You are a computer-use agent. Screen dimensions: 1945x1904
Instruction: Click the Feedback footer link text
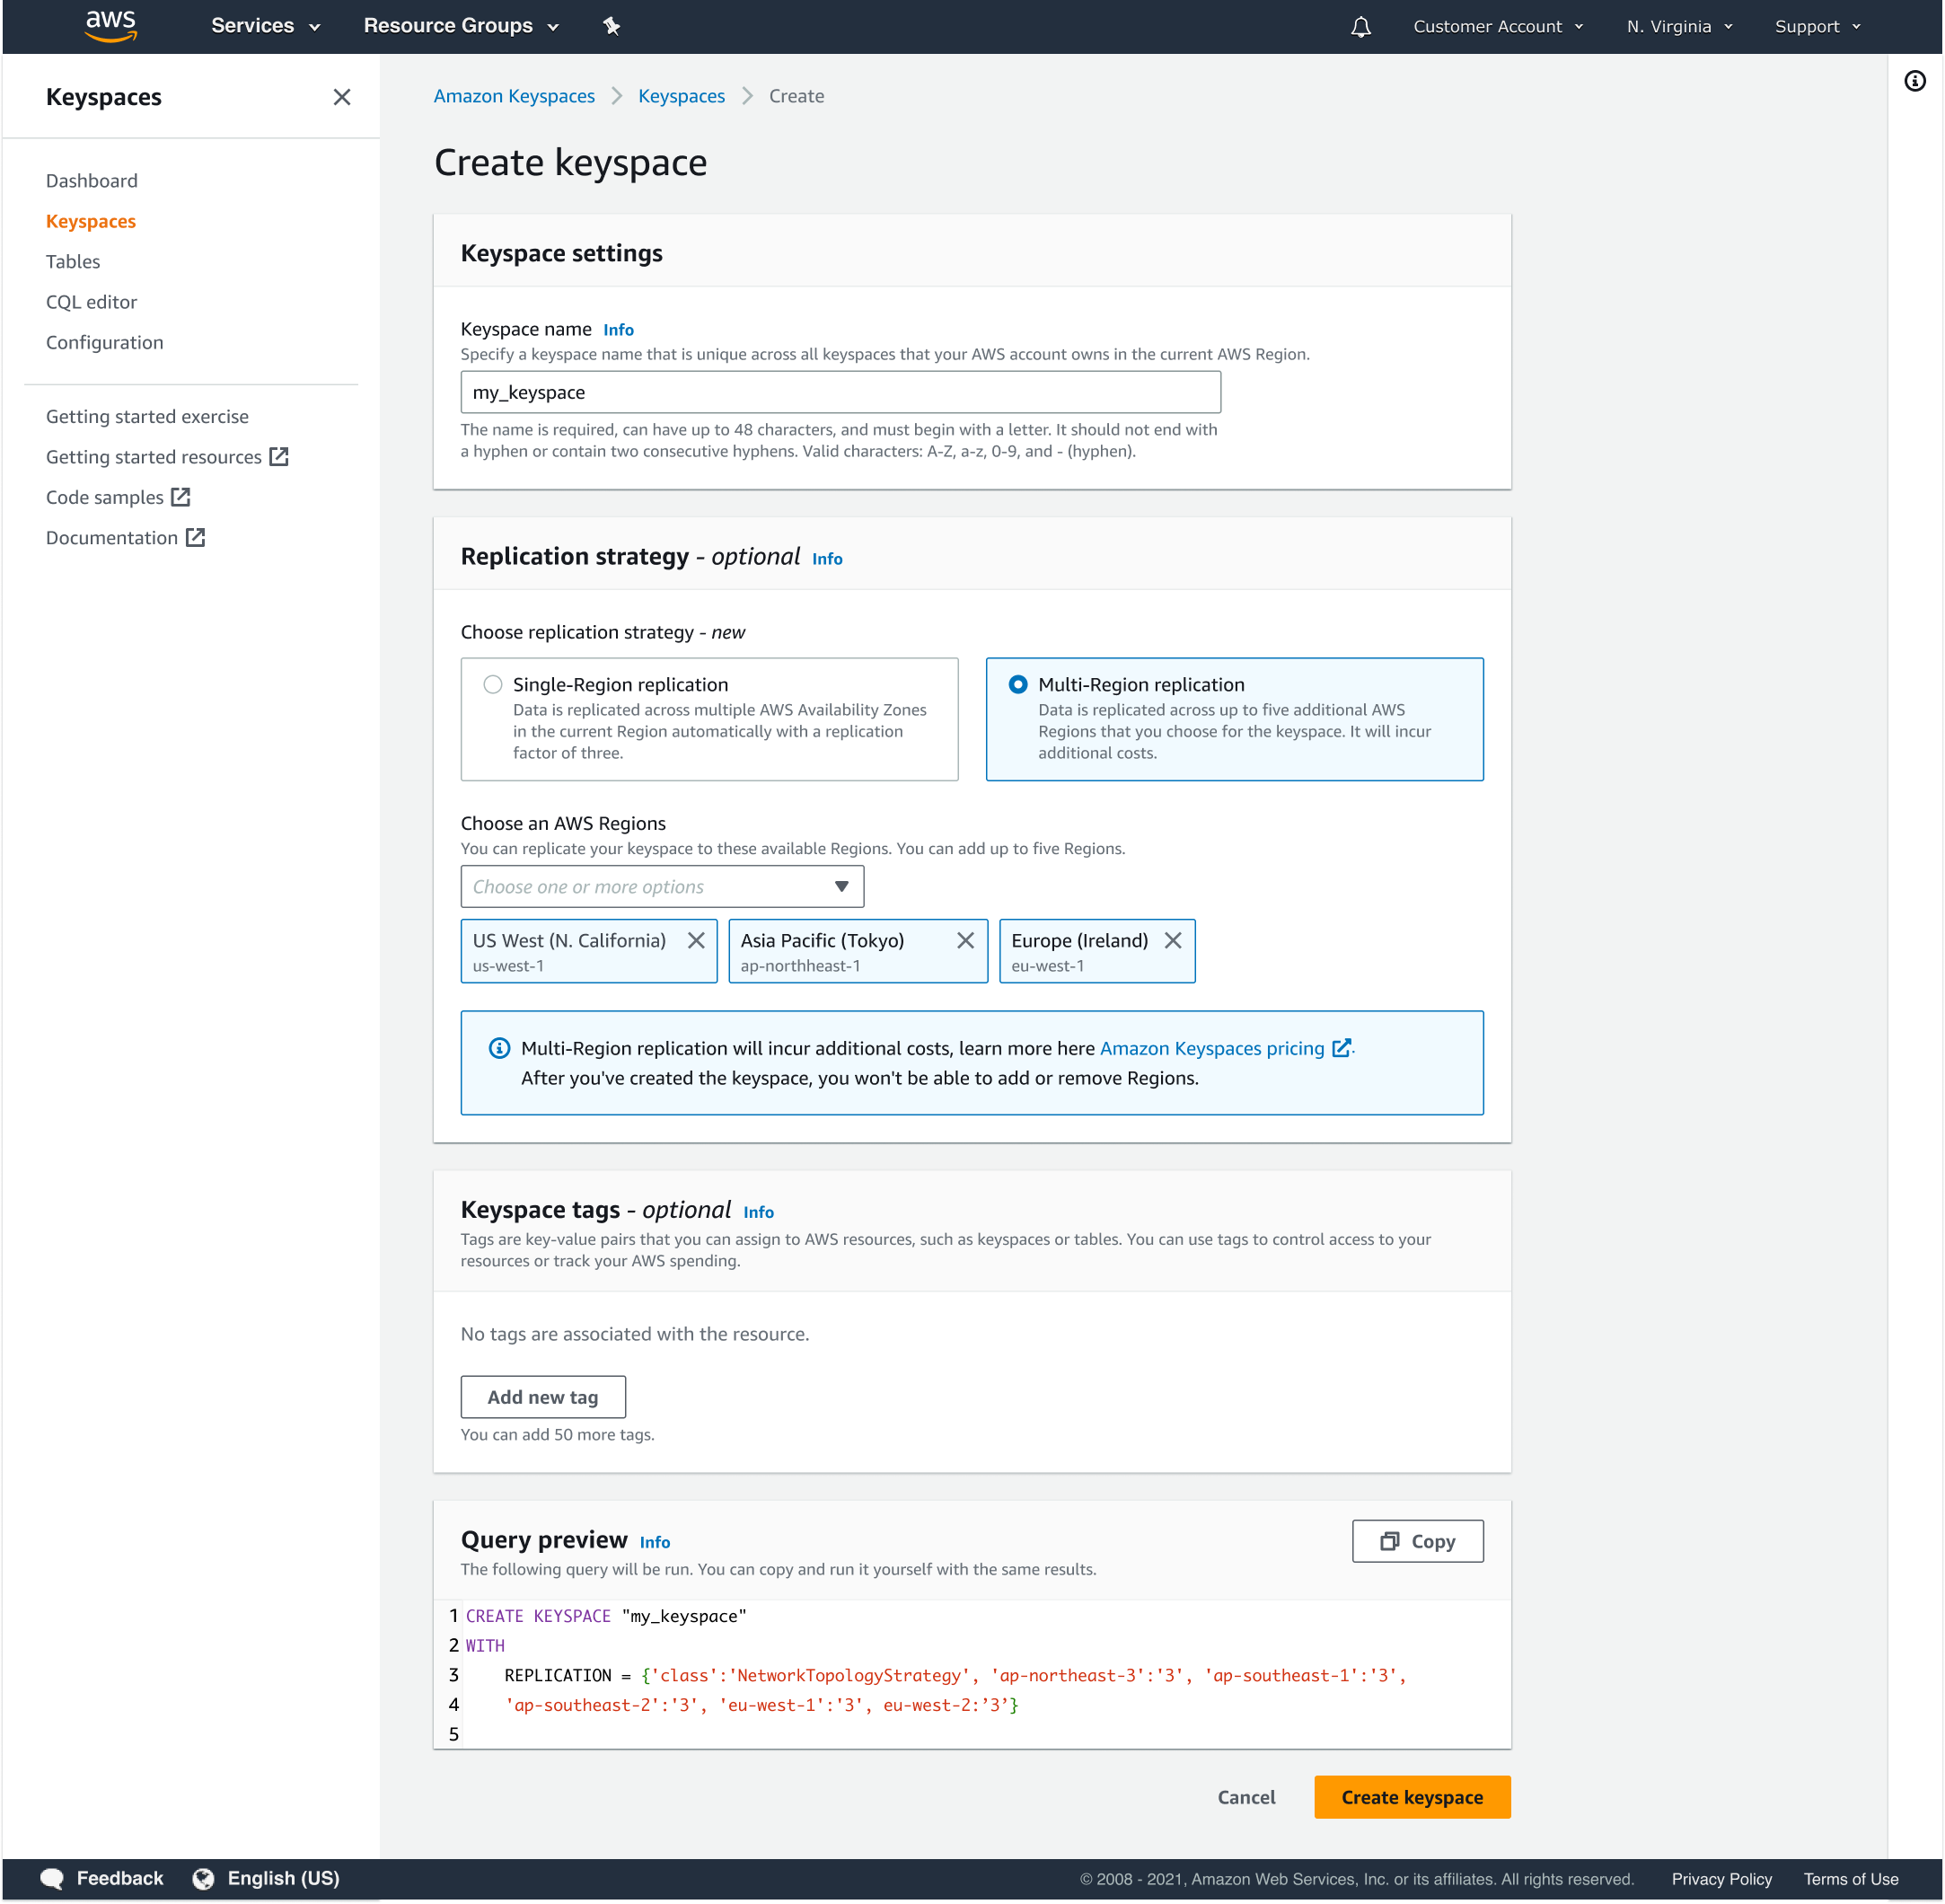(120, 1879)
